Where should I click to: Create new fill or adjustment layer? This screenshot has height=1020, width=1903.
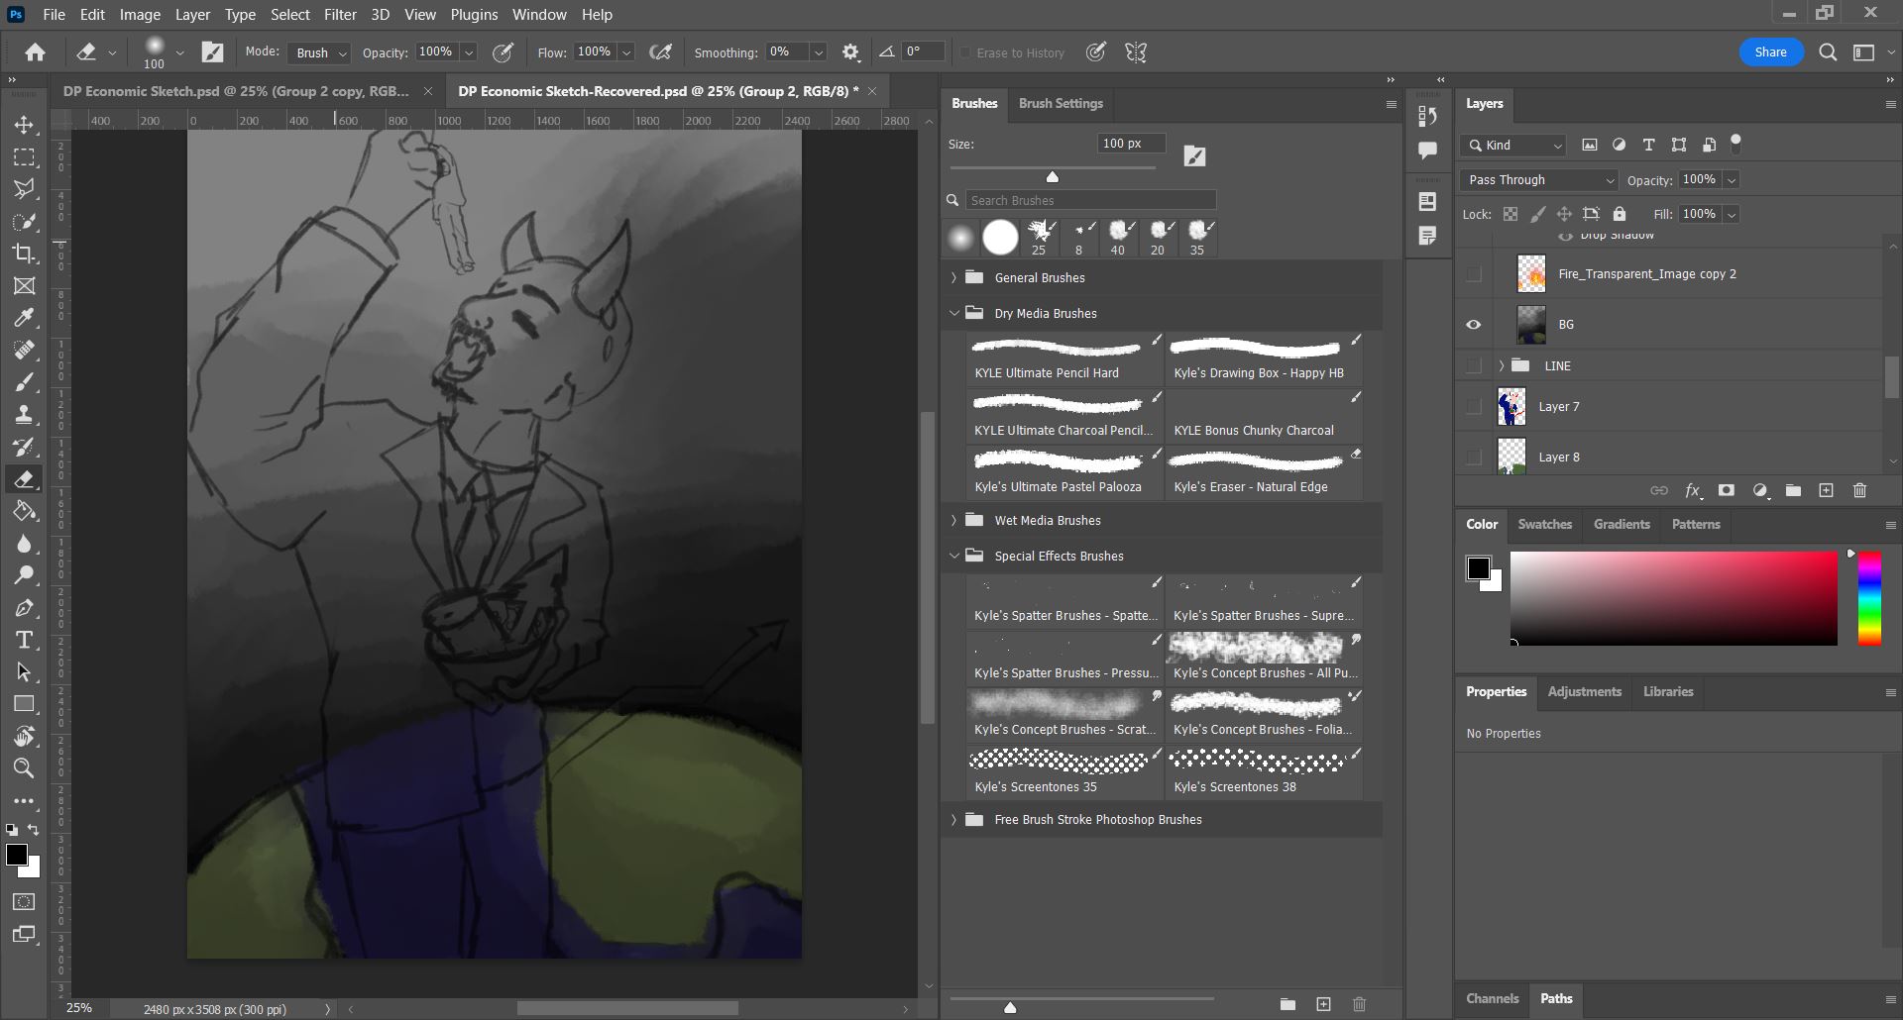pos(1760,490)
